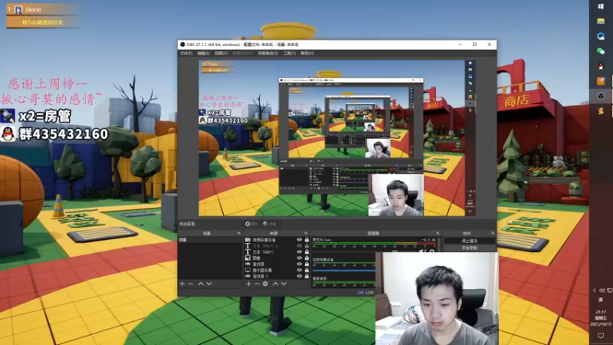Image resolution: width=613 pixels, height=345 pixels.
Task: Open the notification center icon
Action: [x=601, y=336]
